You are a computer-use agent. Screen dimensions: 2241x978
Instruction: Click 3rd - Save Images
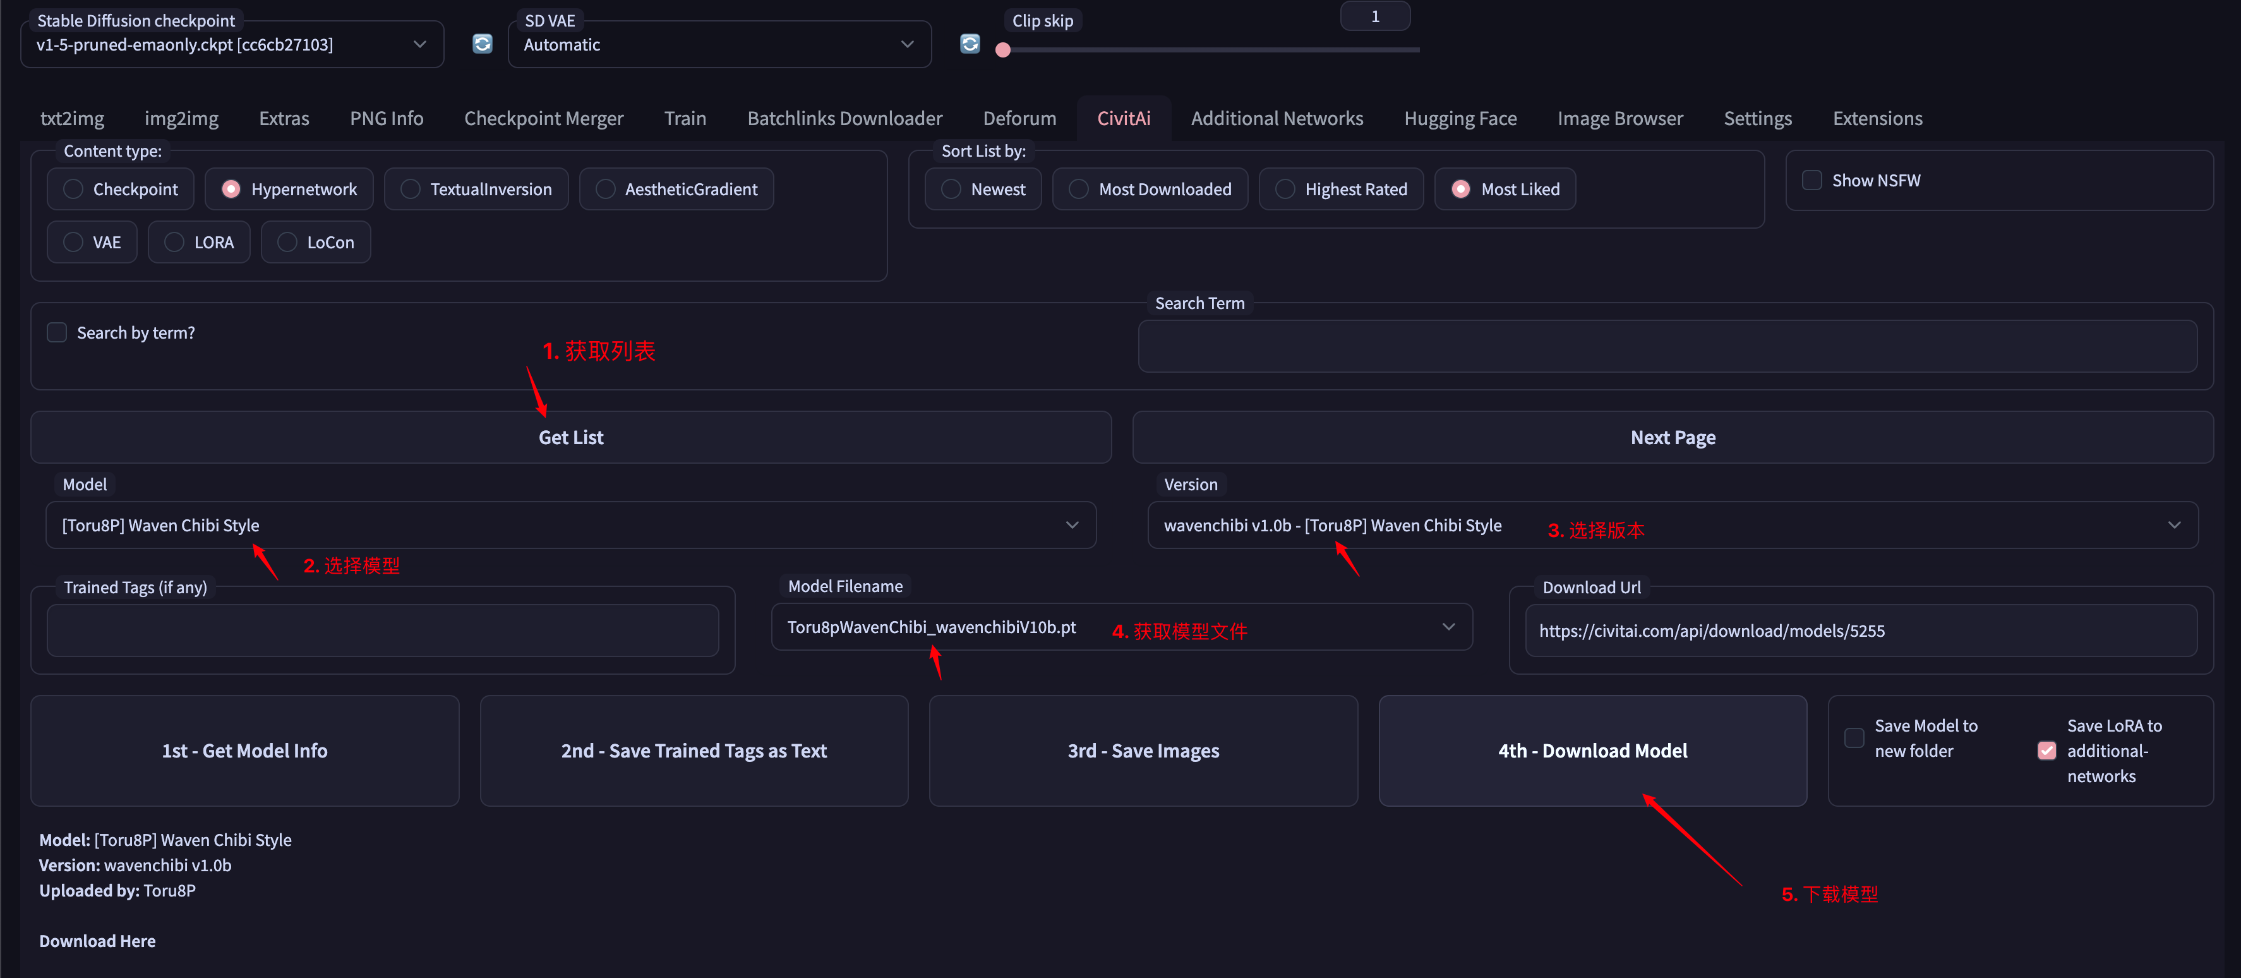(x=1143, y=750)
